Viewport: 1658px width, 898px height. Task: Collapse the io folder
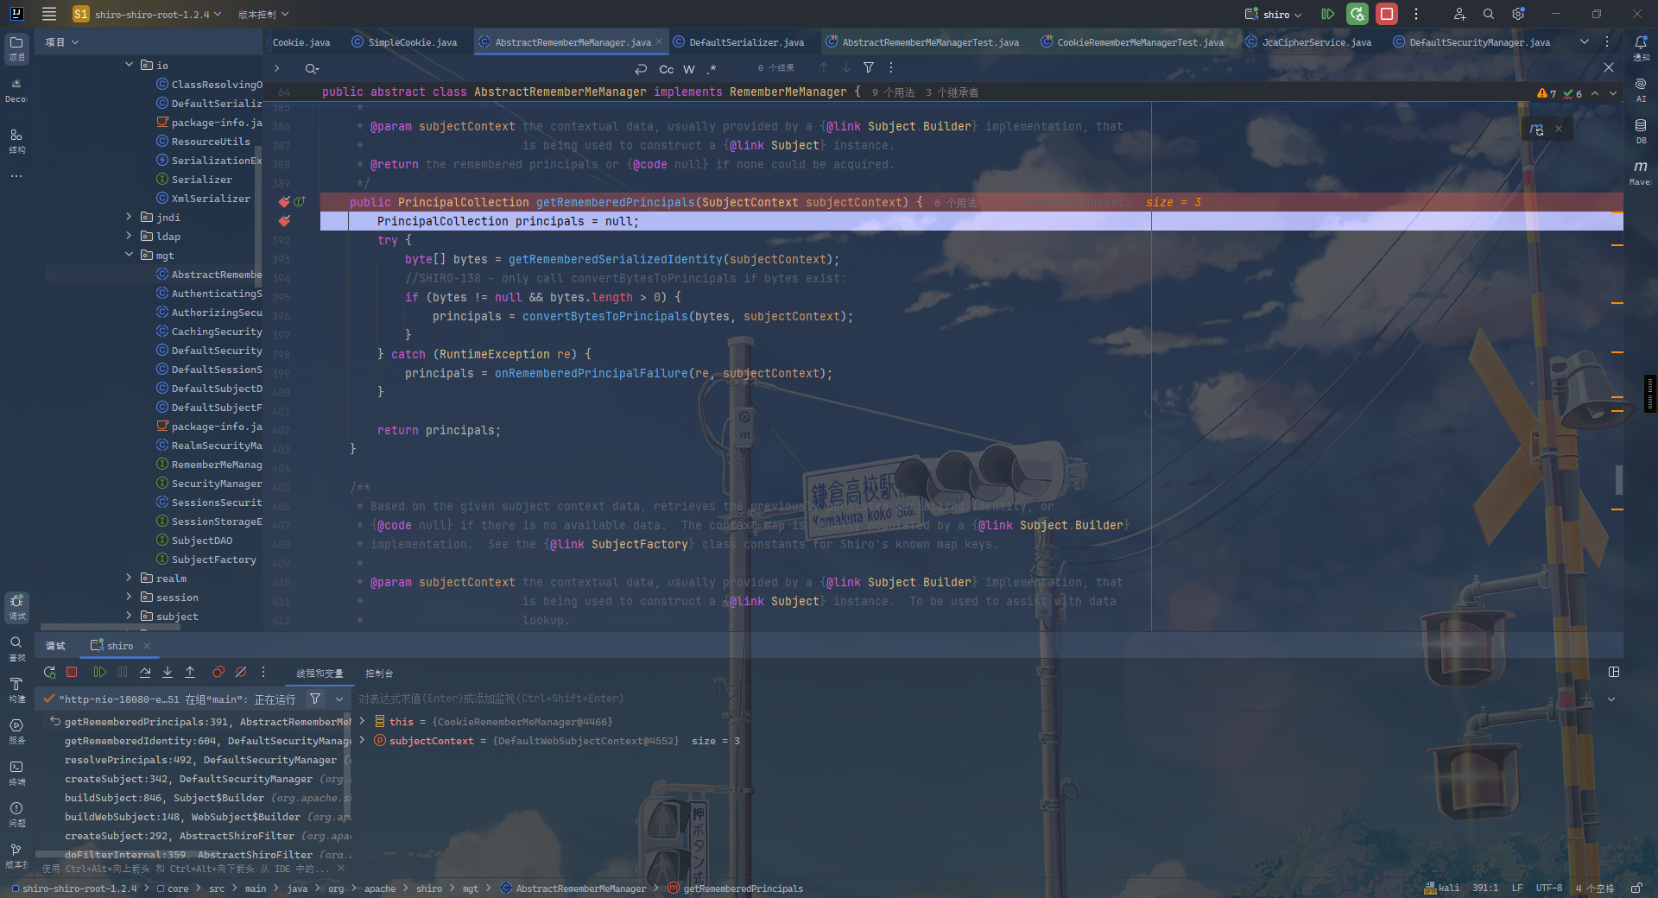(129, 65)
